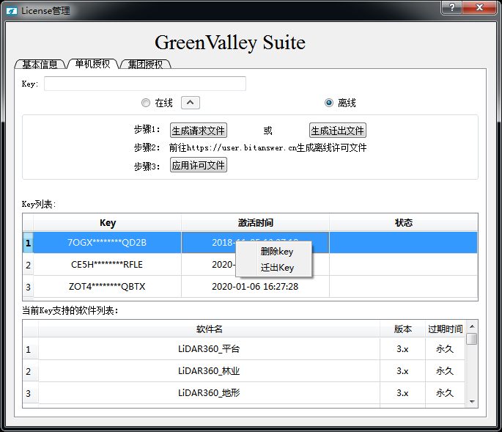Click the help question mark button
502x432 pixels.
tap(451, 7)
